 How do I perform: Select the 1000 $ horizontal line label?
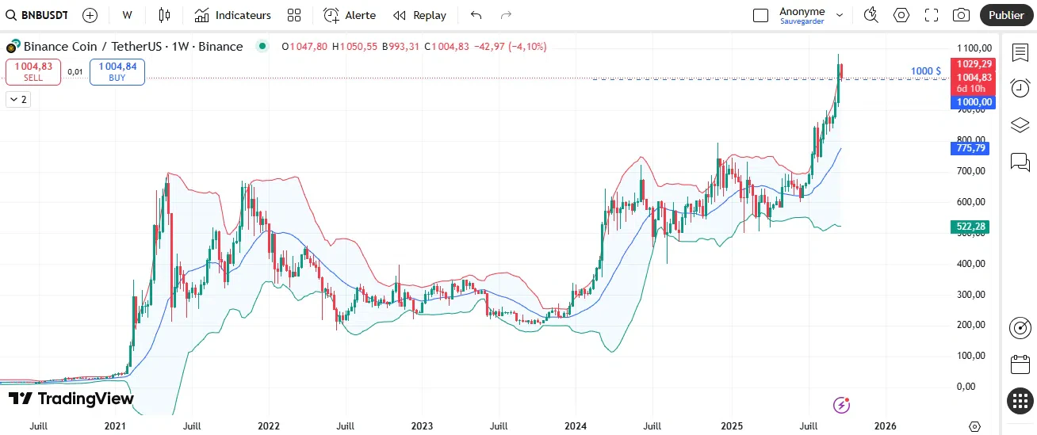[926, 71]
